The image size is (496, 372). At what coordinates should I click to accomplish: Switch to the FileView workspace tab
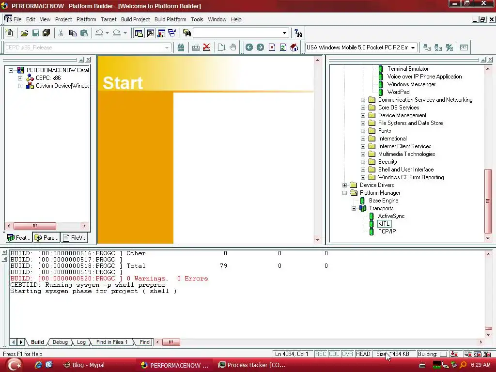(75, 237)
